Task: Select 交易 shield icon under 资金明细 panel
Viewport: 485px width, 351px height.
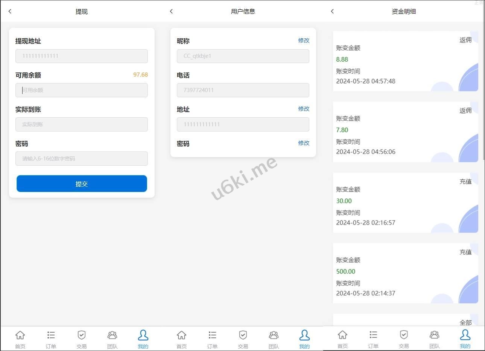Action: (x=403, y=339)
